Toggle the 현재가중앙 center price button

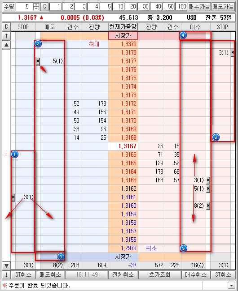click(123, 27)
